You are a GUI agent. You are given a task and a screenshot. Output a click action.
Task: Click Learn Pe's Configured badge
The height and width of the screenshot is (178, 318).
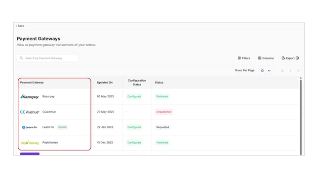pyautogui.click(x=134, y=127)
